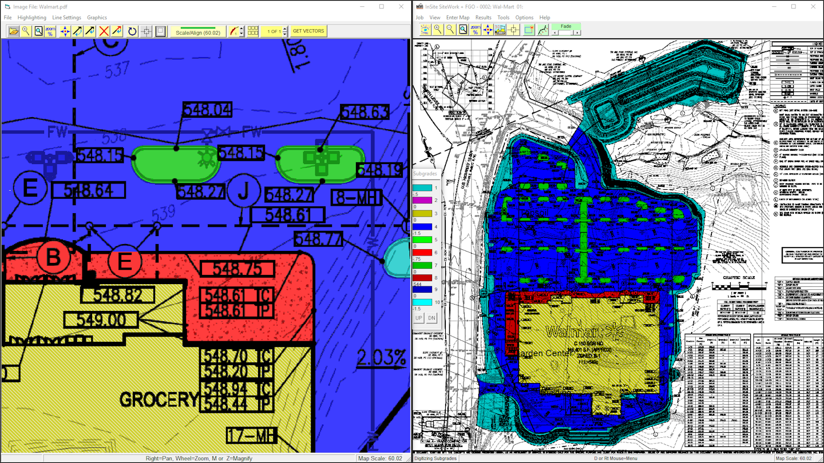
Task: Click the Subgrades panel title
Action: coord(425,174)
